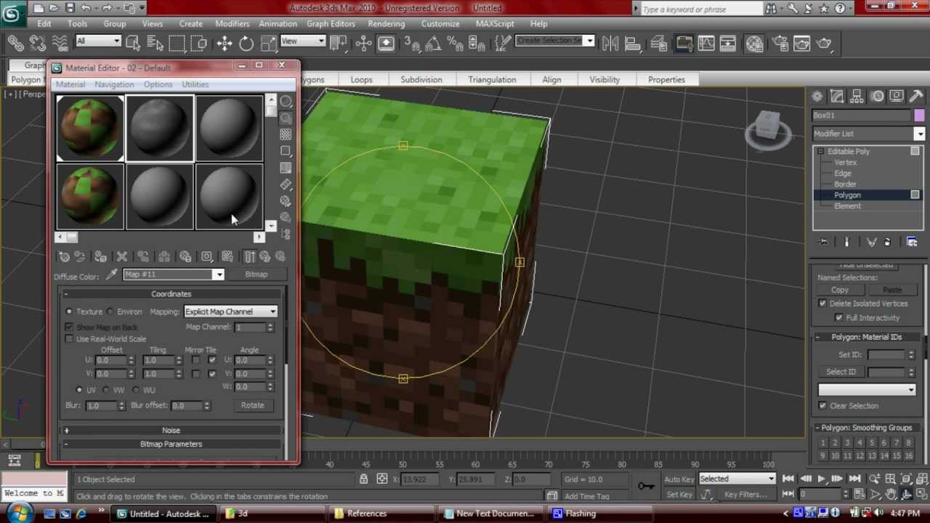
Task: Toggle Clear Selection checkbox
Action: click(x=822, y=406)
